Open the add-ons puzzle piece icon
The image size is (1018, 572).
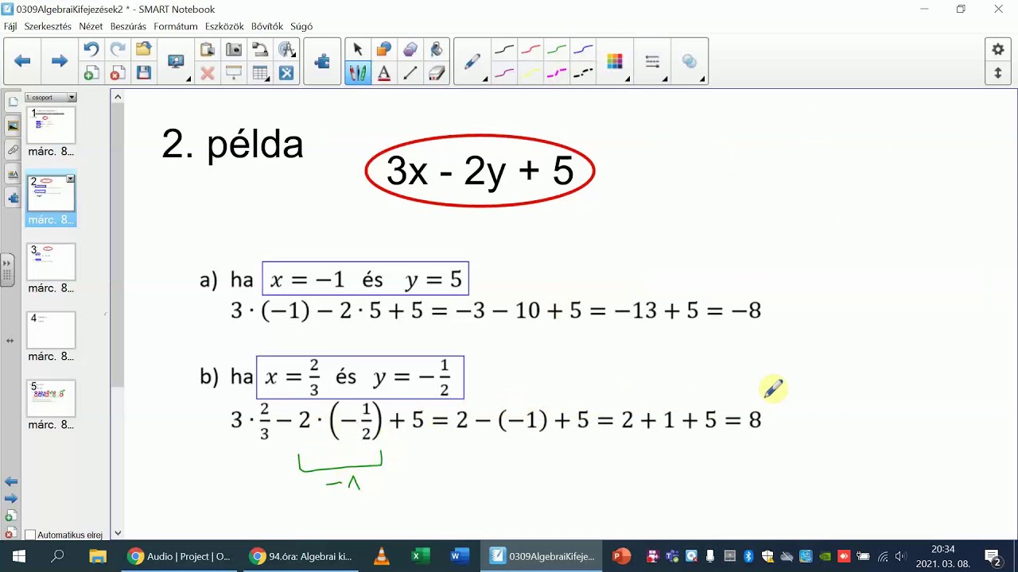pos(322,61)
